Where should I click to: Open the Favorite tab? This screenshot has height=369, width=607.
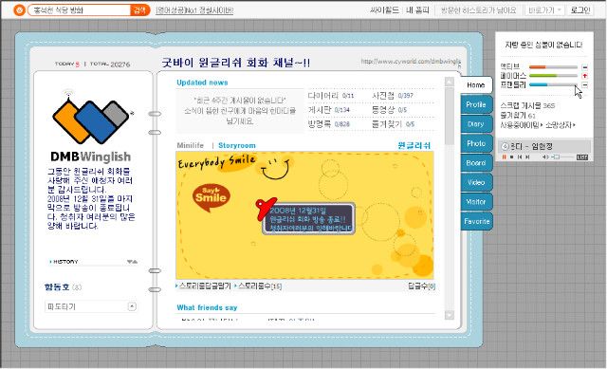pos(476,221)
